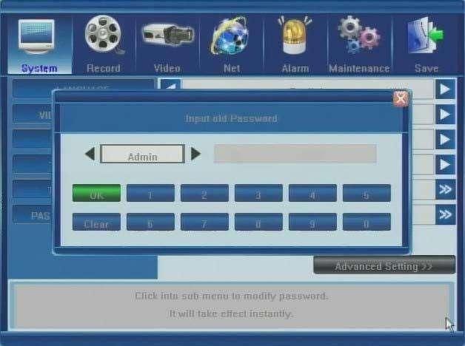Screen dimensions: 465x346
Task: Select next user with right arrow
Action: pyautogui.click(x=195, y=154)
